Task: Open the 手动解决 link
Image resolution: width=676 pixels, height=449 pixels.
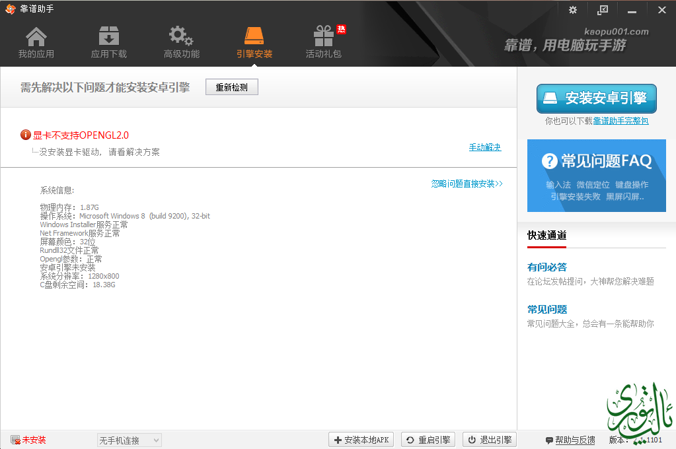Action: point(485,147)
